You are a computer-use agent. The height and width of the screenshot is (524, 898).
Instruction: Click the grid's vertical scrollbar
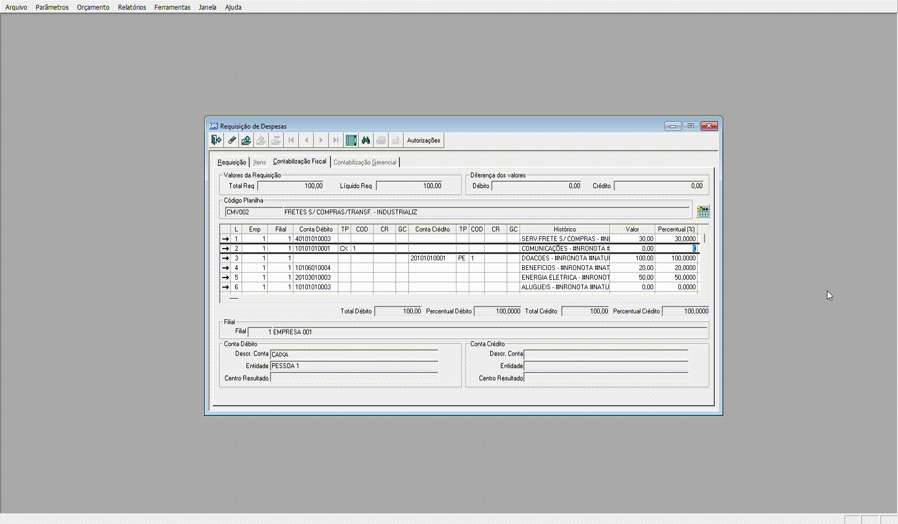(704, 238)
